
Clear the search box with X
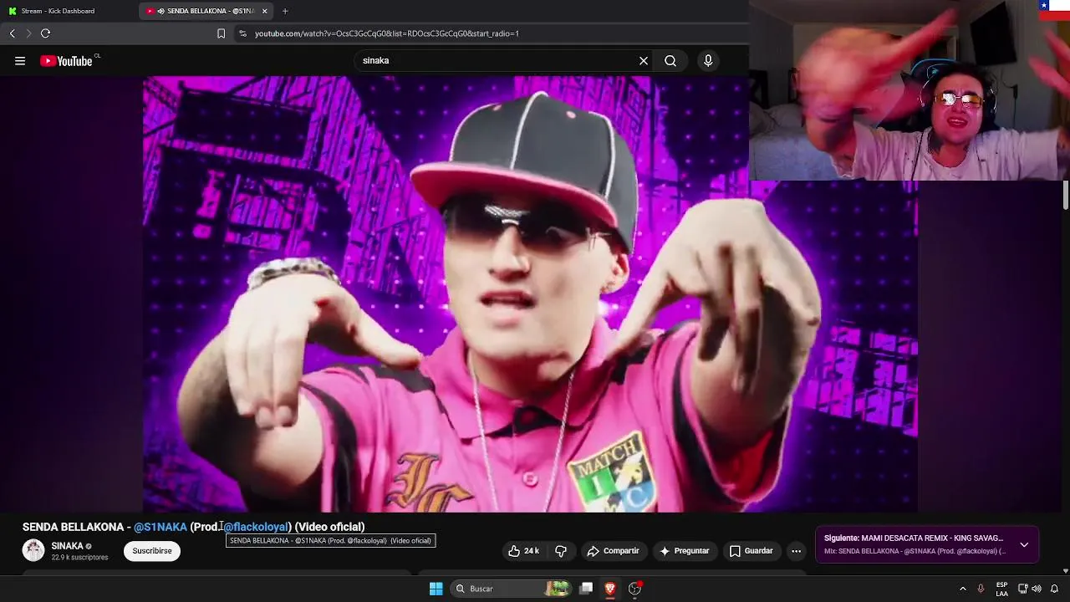(x=644, y=61)
